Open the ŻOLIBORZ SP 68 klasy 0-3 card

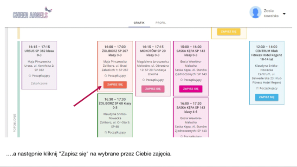pyautogui.click(x=115, y=116)
